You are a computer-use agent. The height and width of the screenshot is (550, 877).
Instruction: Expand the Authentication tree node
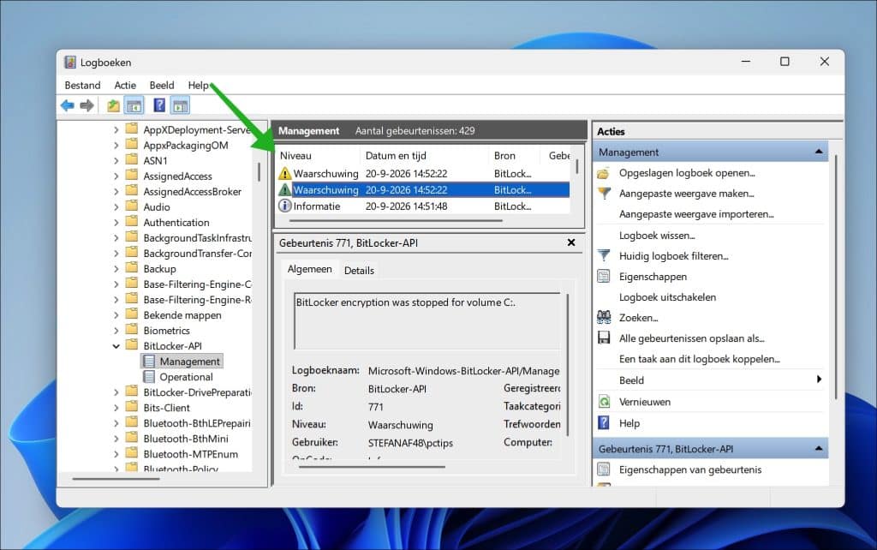click(116, 223)
